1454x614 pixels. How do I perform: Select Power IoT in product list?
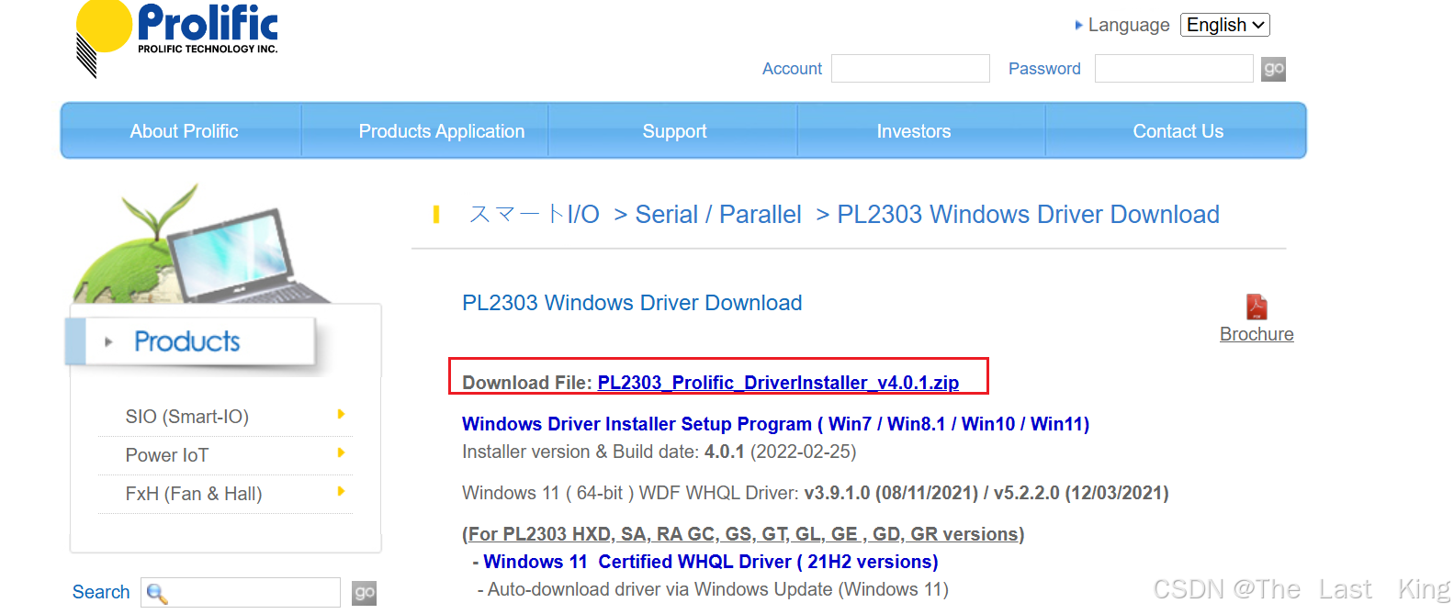(x=167, y=455)
